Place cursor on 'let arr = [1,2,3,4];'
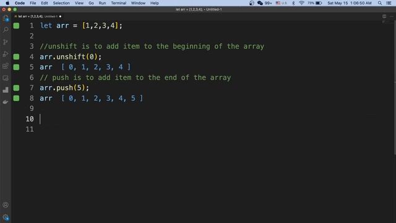This screenshot has width=396, height=223. click(x=81, y=25)
